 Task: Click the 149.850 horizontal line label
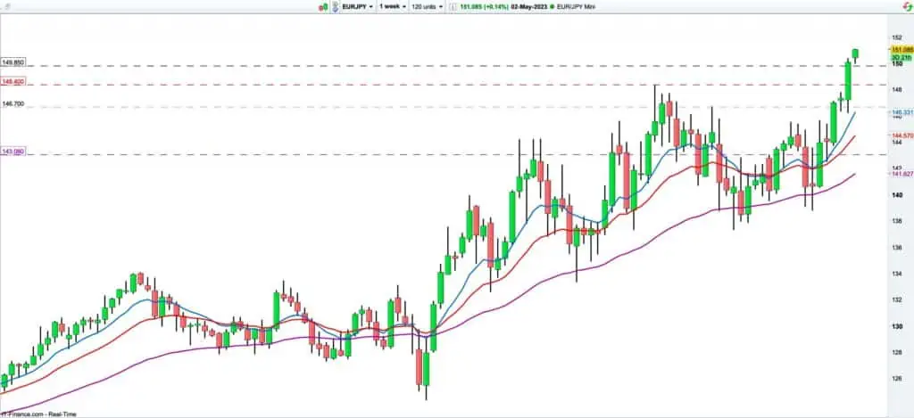pos(12,62)
